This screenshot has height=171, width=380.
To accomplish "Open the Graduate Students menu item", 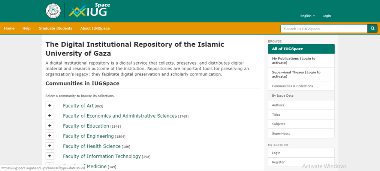I will click(55, 28).
